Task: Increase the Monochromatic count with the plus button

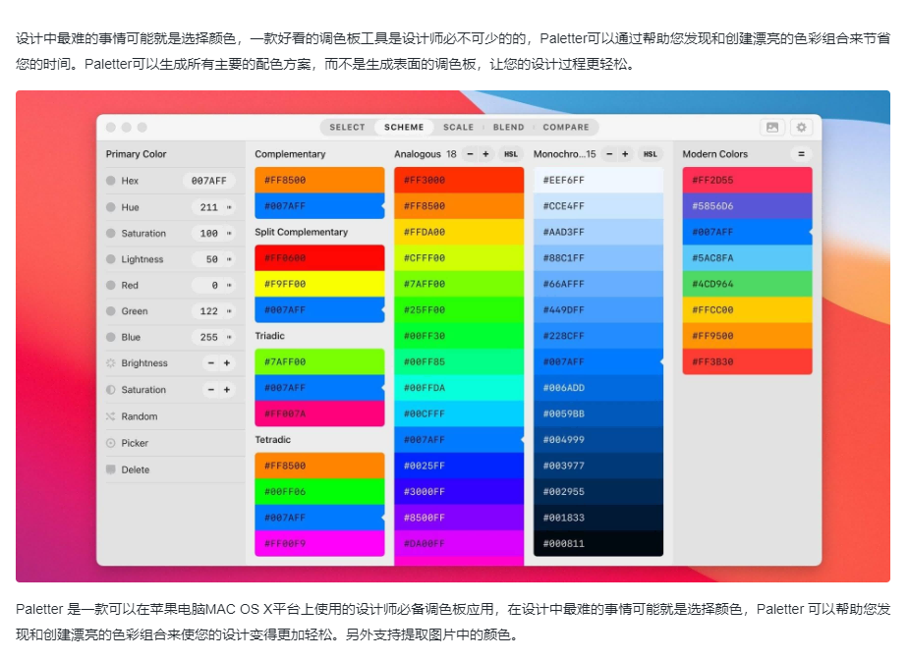Action: click(625, 154)
